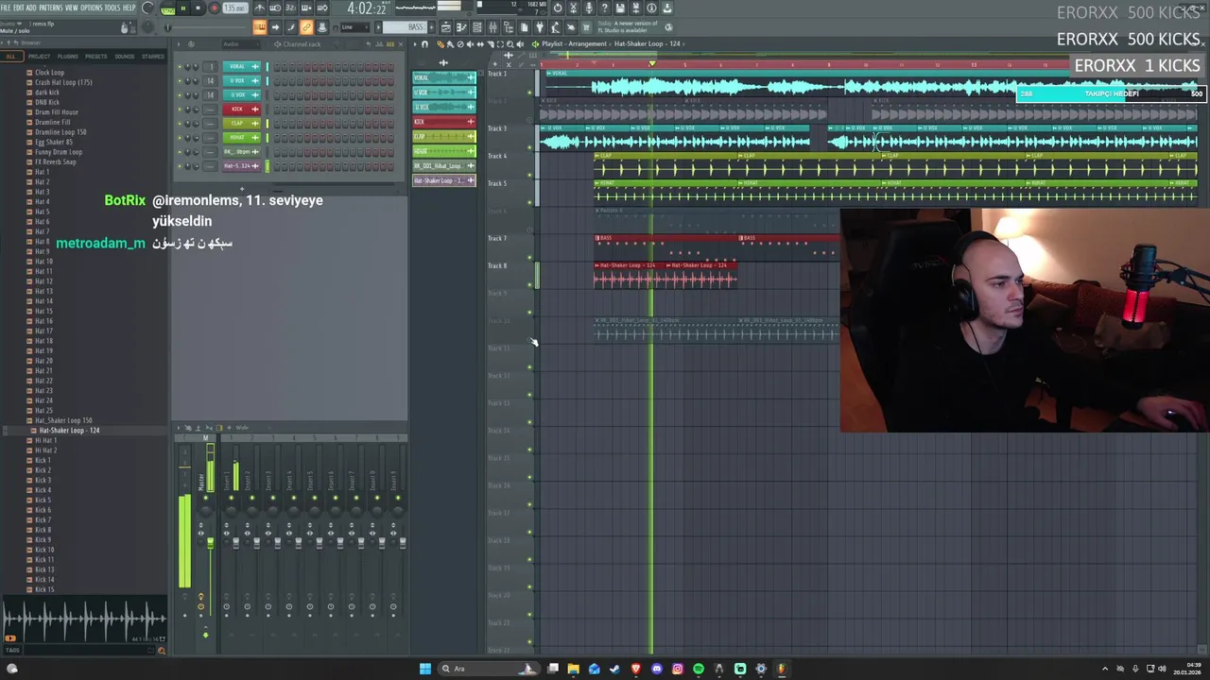
Task: Click the KICK channel name button
Action: [x=242, y=110]
